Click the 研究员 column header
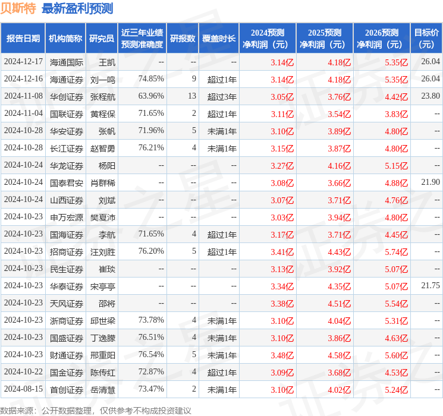The image size is (443, 416). click(x=102, y=38)
